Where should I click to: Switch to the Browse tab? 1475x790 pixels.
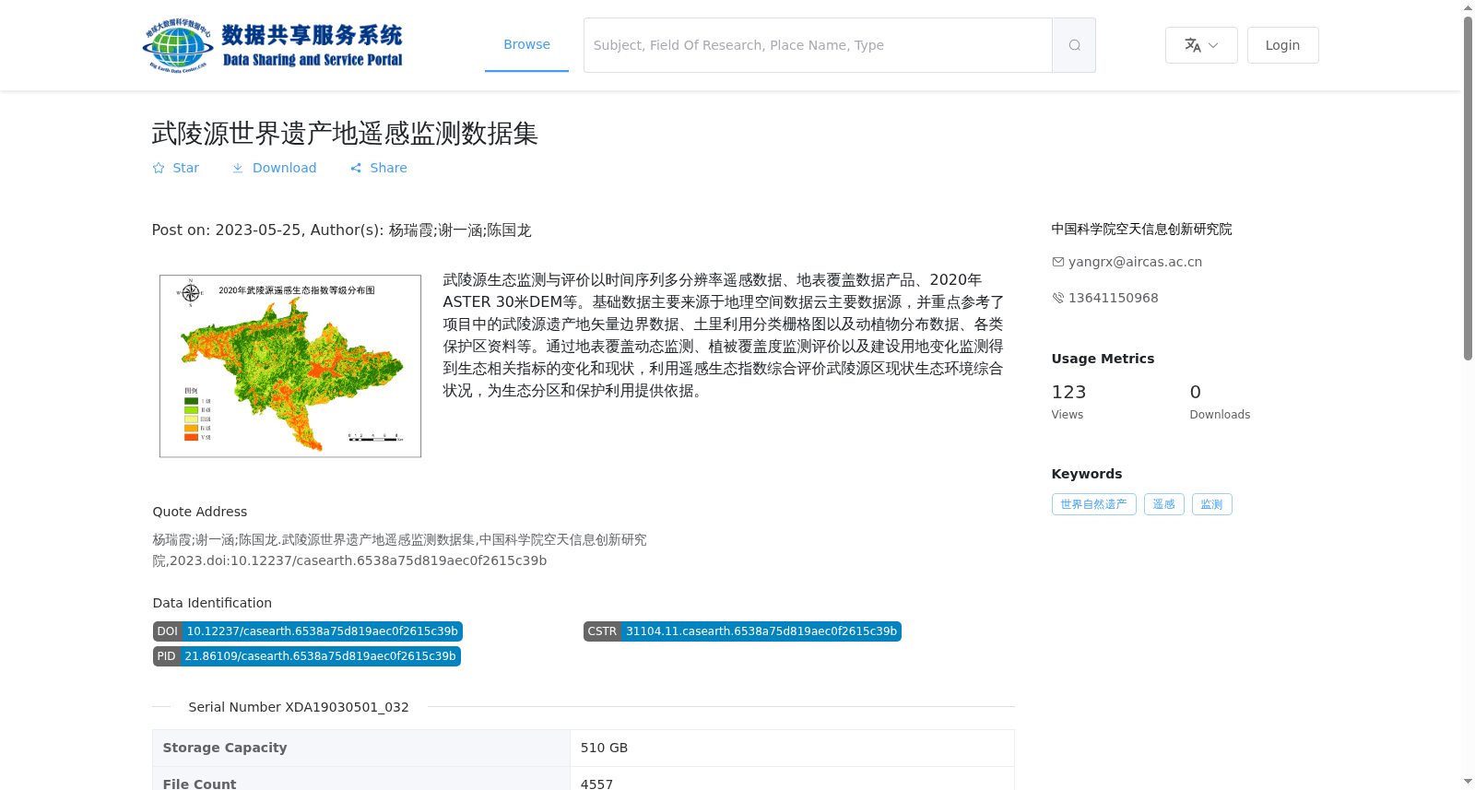[x=526, y=44]
